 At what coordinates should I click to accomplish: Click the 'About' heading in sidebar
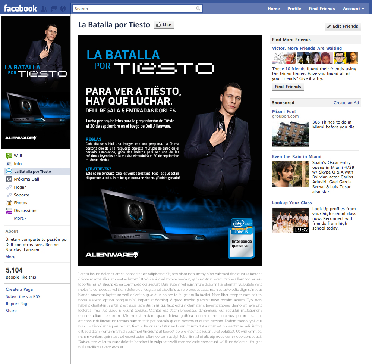tap(12, 231)
